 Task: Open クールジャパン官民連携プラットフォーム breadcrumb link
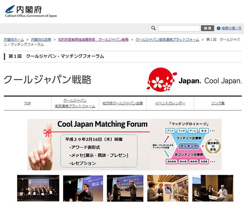pyautogui.click(x=167, y=39)
